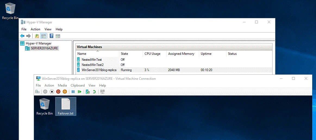316x140 pixels.
Task: Sort virtual machines by the Name column
Action: (x=82, y=54)
